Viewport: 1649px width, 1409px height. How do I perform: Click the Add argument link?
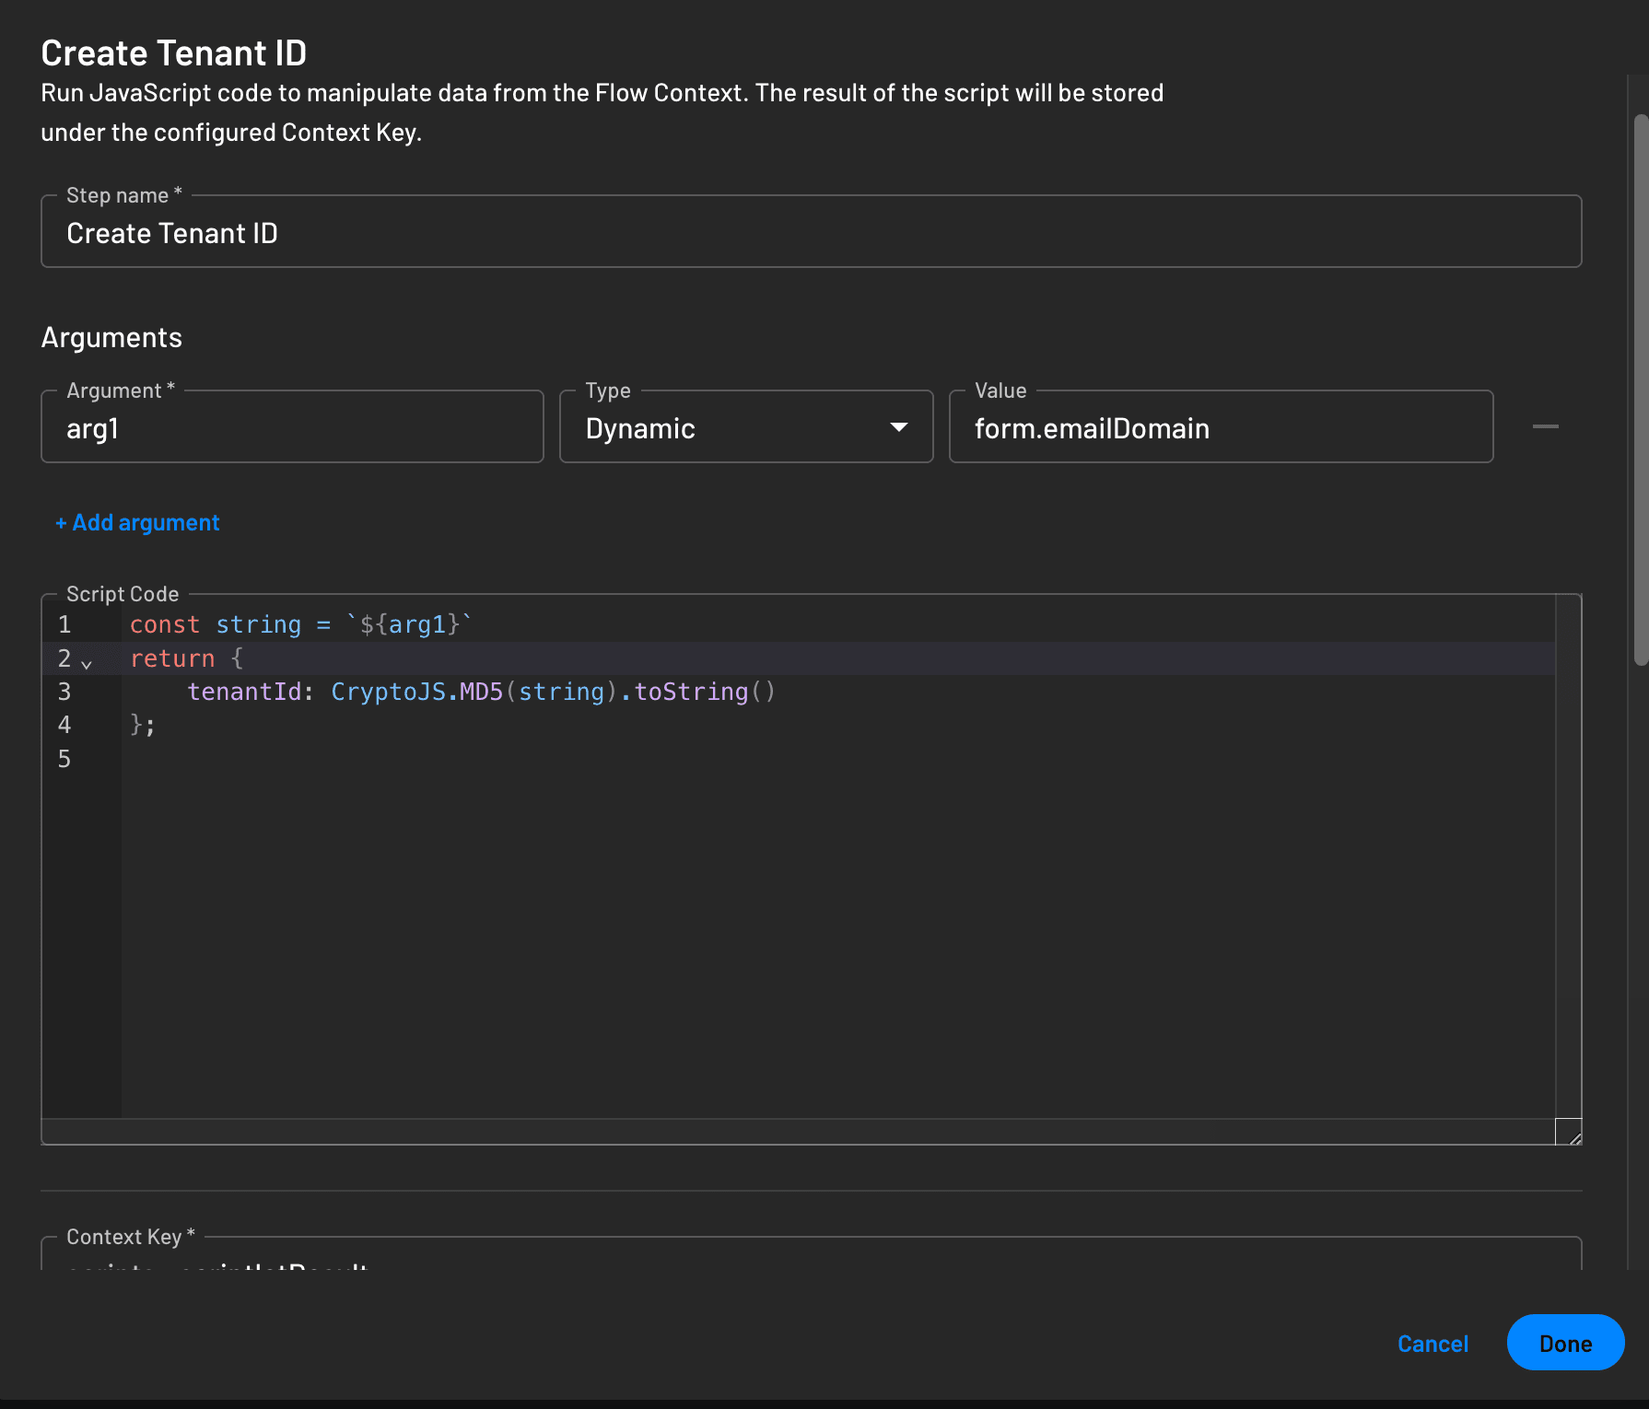point(137,522)
